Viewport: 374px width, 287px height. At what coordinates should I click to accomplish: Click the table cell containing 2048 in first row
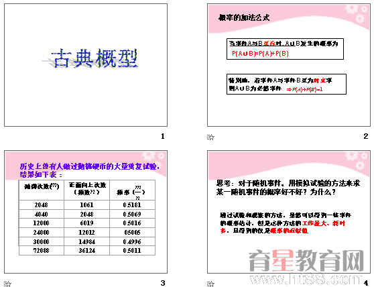pos(42,205)
